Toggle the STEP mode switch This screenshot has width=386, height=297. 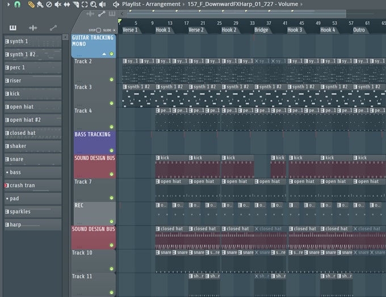[x=98, y=30]
